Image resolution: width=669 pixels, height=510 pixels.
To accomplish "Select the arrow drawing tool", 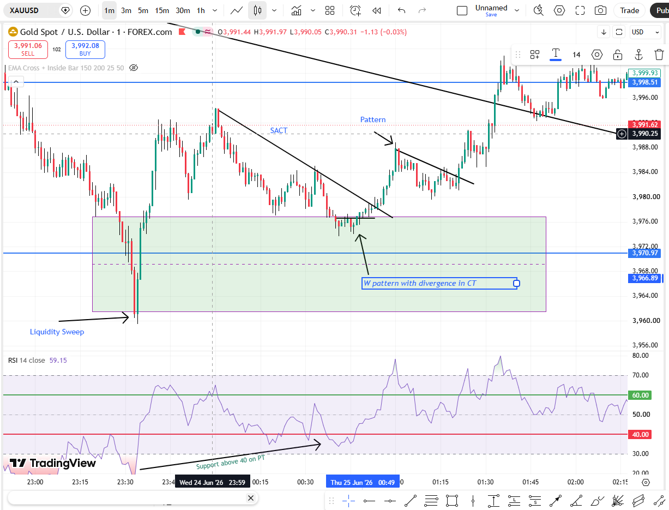I will tap(556, 500).
